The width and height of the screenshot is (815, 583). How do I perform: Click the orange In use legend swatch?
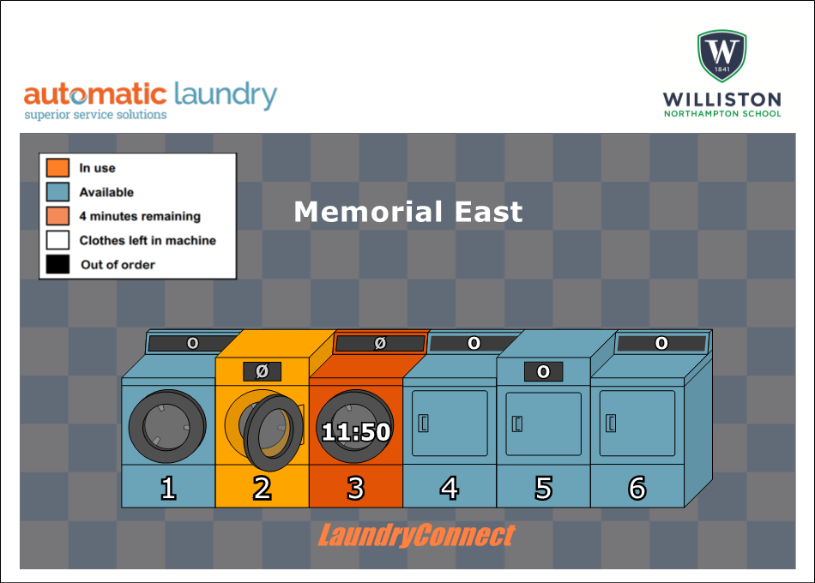click(57, 168)
